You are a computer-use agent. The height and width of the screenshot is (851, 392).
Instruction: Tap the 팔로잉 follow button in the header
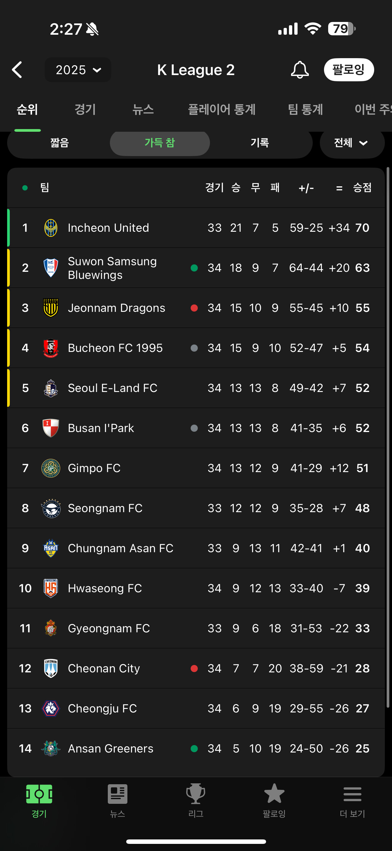click(349, 70)
